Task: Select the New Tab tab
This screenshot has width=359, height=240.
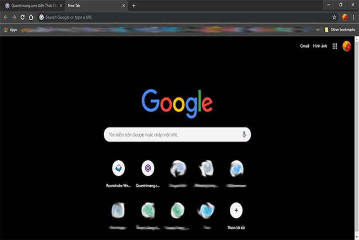Action: [x=96, y=6]
